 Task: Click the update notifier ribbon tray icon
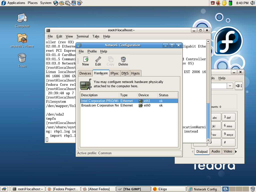click(218, 3)
